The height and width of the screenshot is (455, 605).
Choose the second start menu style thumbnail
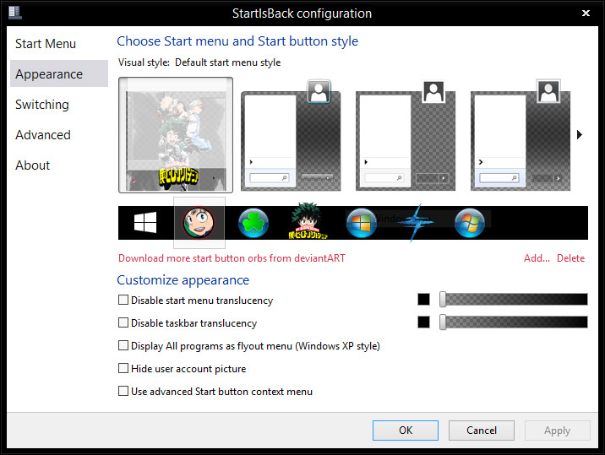(291, 135)
